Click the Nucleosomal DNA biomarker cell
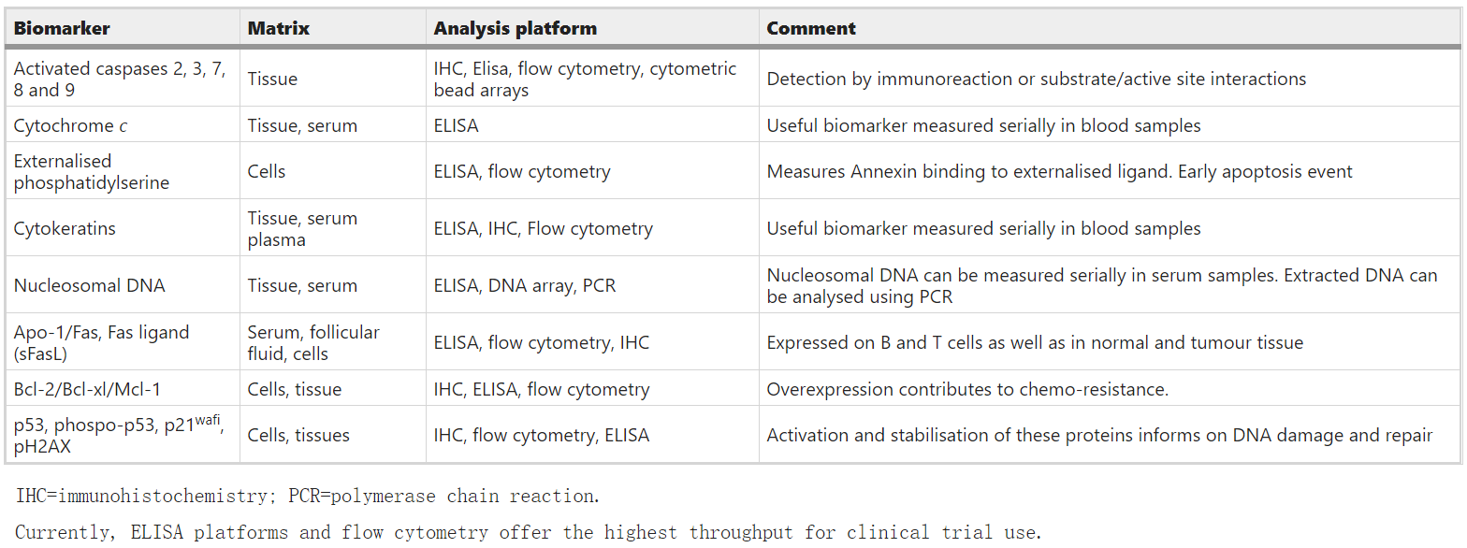Screen dimensions: 1467x548 (89, 286)
